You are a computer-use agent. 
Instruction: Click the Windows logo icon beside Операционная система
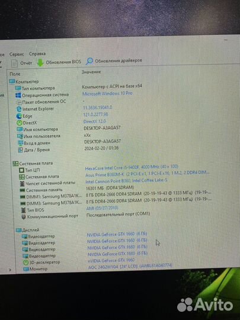tap(18, 95)
